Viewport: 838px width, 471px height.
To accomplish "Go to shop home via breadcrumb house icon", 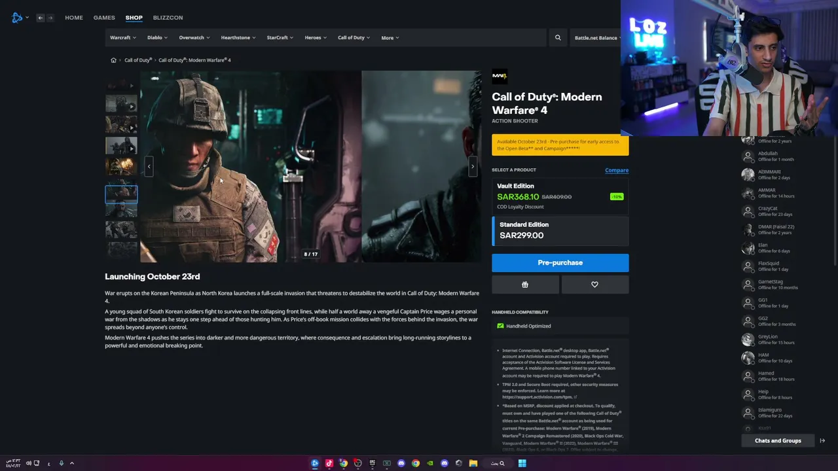I will (113, 60).
